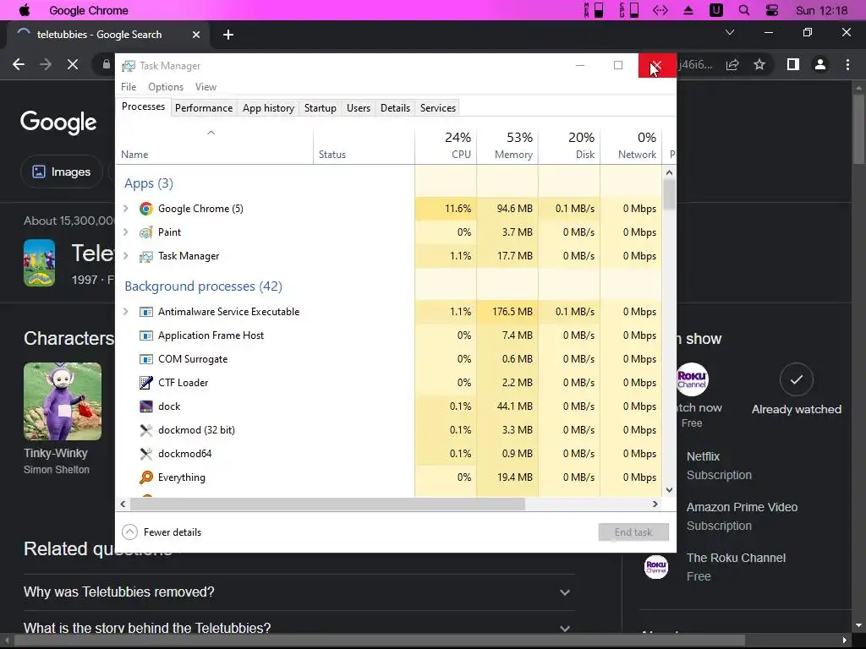Sort processes by the Network column
Viewport: 866px width, 649px height.
click(x=631, y=145)
